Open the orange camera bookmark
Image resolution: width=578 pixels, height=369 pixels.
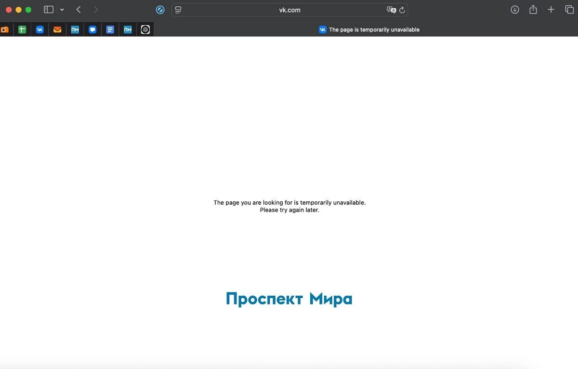(5, 29)
